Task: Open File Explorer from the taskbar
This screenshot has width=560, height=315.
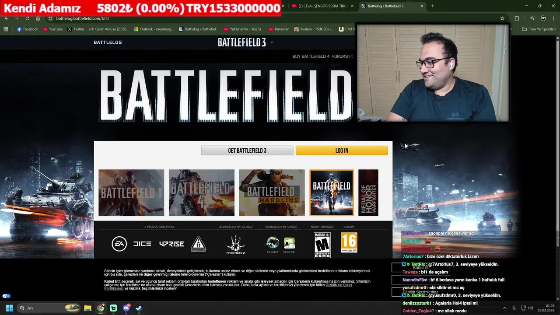Action: (87, 308)
